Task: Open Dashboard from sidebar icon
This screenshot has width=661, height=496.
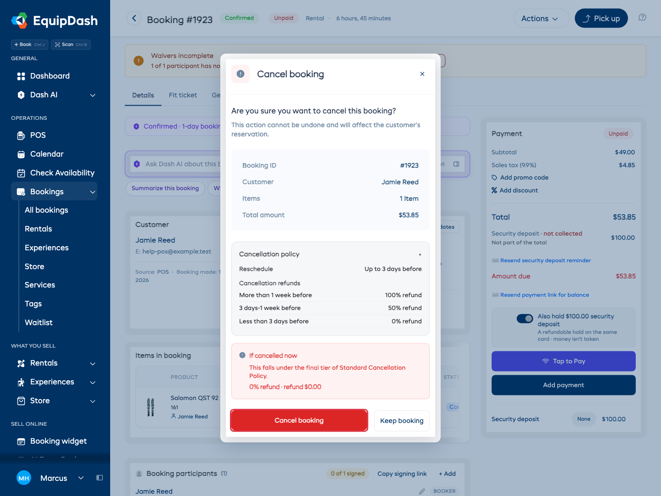Action: point(21,76)
